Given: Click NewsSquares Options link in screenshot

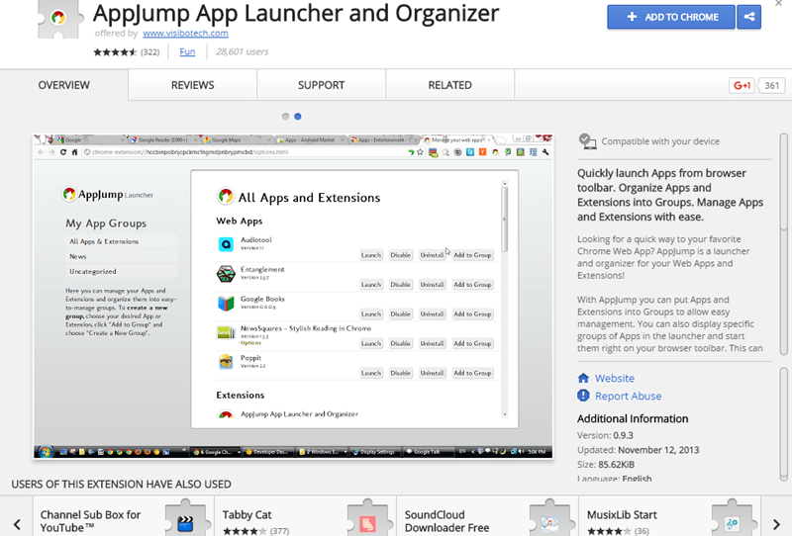Looking at the screenshot, I should coord(250,343).
